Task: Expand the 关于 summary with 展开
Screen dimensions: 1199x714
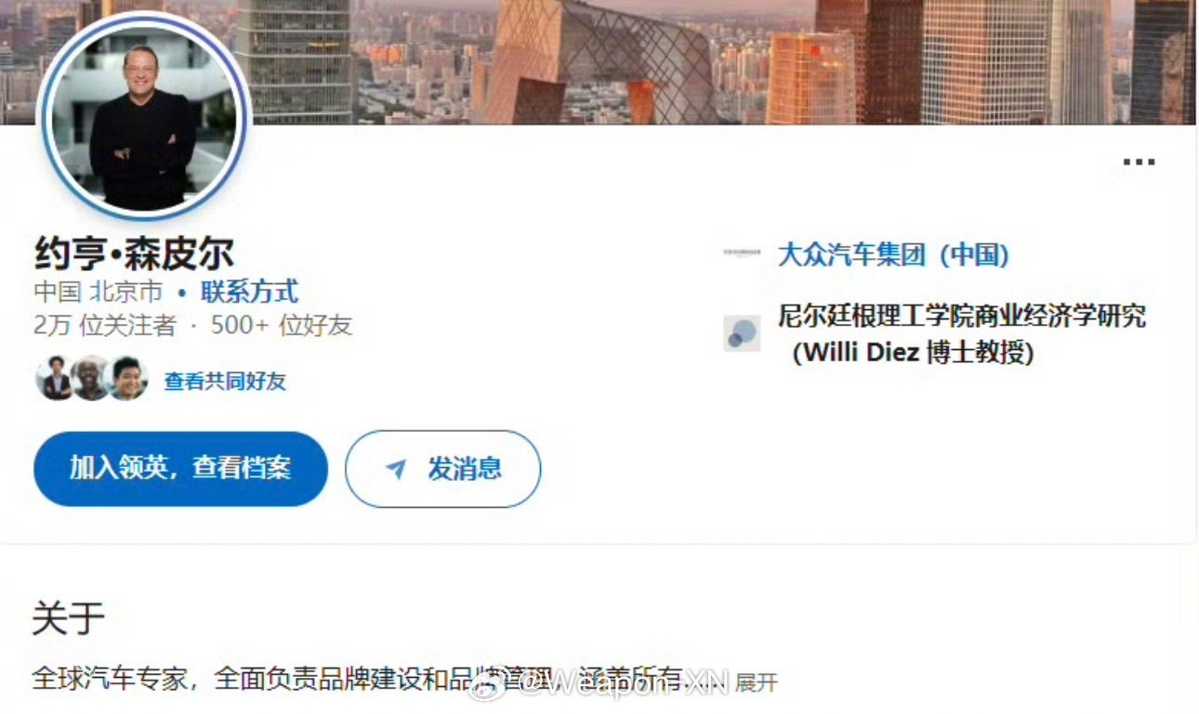Action: pos(756,682)
